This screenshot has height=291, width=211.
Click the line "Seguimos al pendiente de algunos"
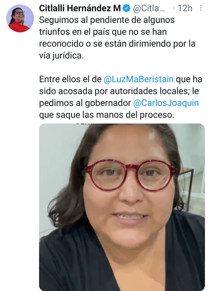coord(107,20)
